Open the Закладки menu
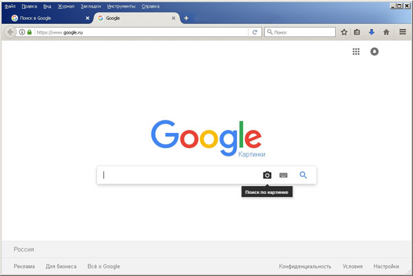Image resolution: width=413 pixels, height=276 pixels. pyautogui.click(x=91, y=6)
